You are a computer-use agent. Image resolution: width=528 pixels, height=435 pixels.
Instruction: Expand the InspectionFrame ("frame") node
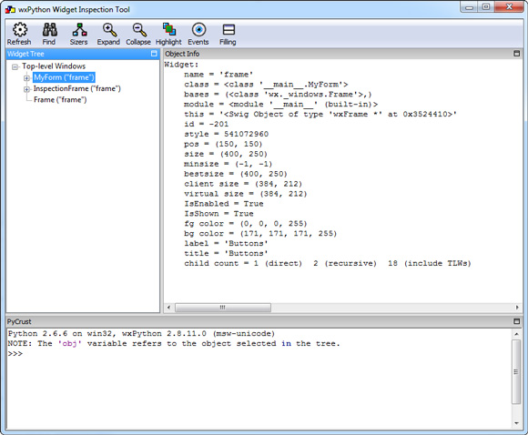point(26,89)
